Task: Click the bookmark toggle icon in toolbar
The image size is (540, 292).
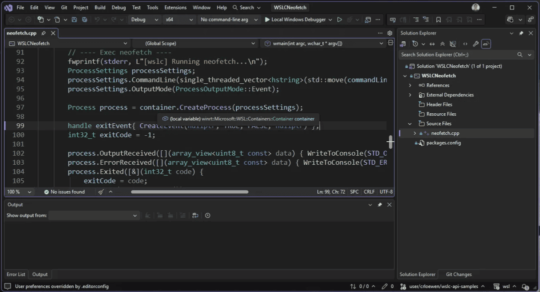Action: tap(438, 19)
